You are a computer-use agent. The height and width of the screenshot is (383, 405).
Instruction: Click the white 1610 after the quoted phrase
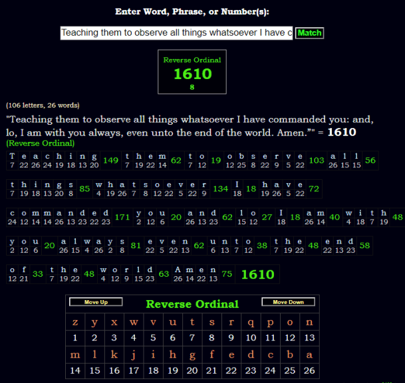tap(342, 132)
